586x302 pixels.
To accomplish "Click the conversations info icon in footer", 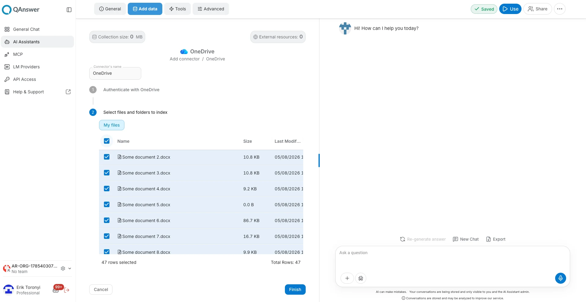I will [x=403, y=298].
